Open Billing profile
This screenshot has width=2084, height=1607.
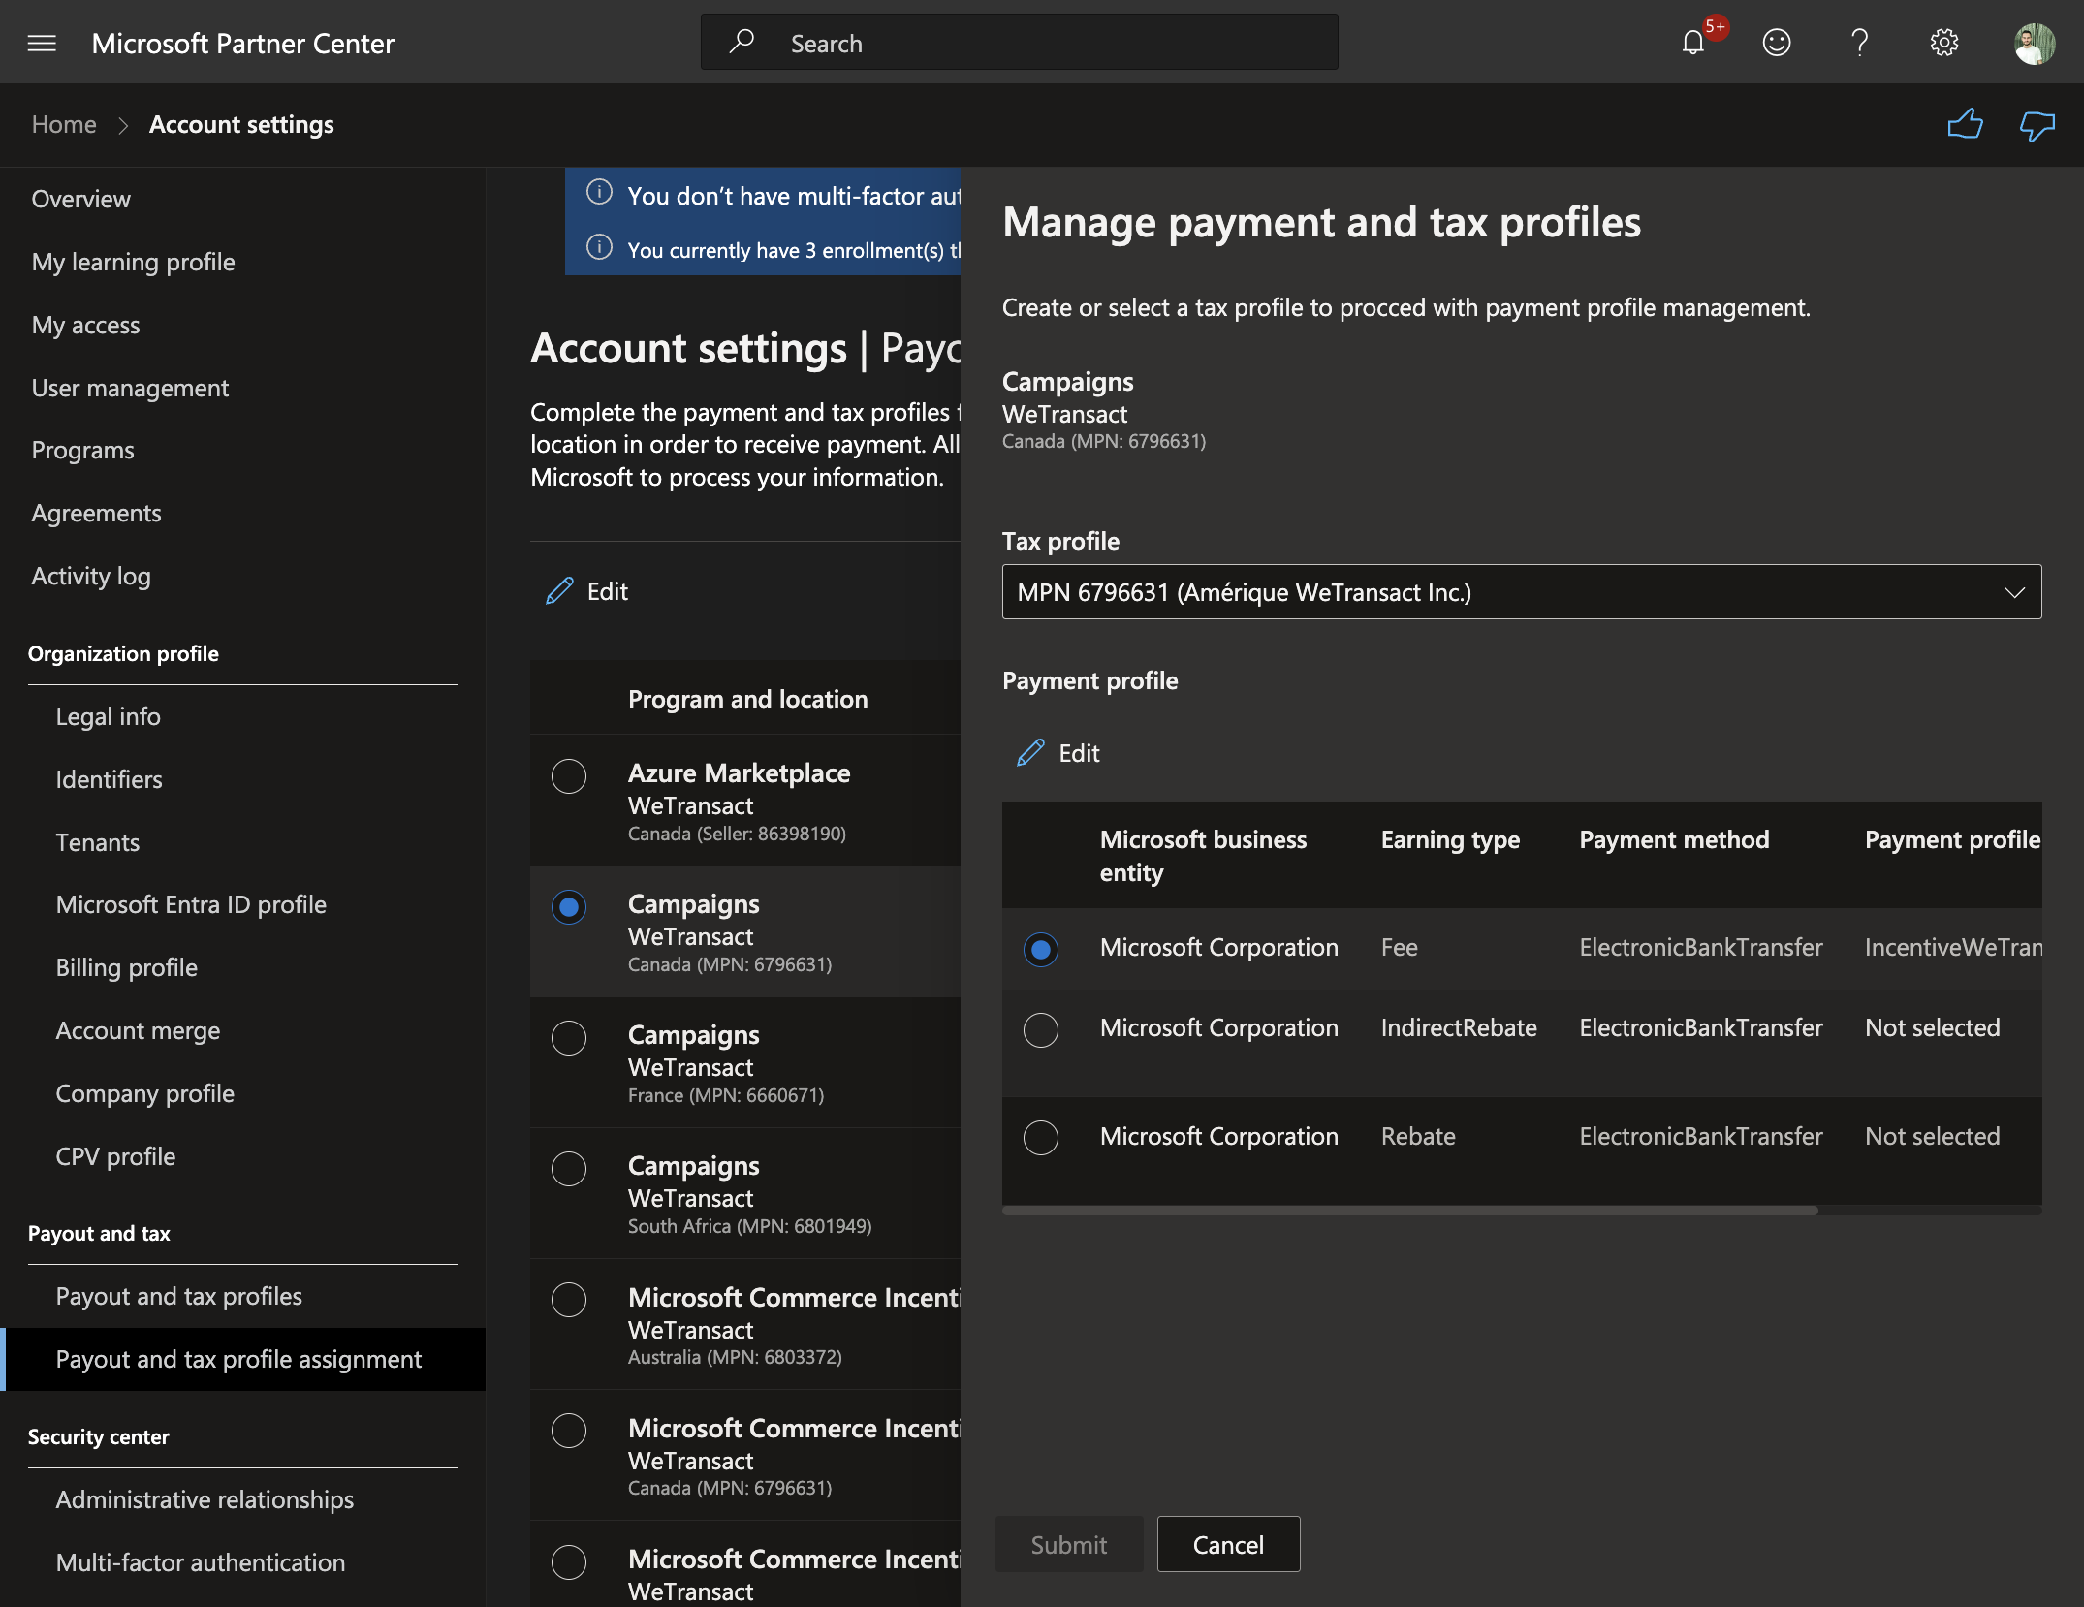(127, 967)
